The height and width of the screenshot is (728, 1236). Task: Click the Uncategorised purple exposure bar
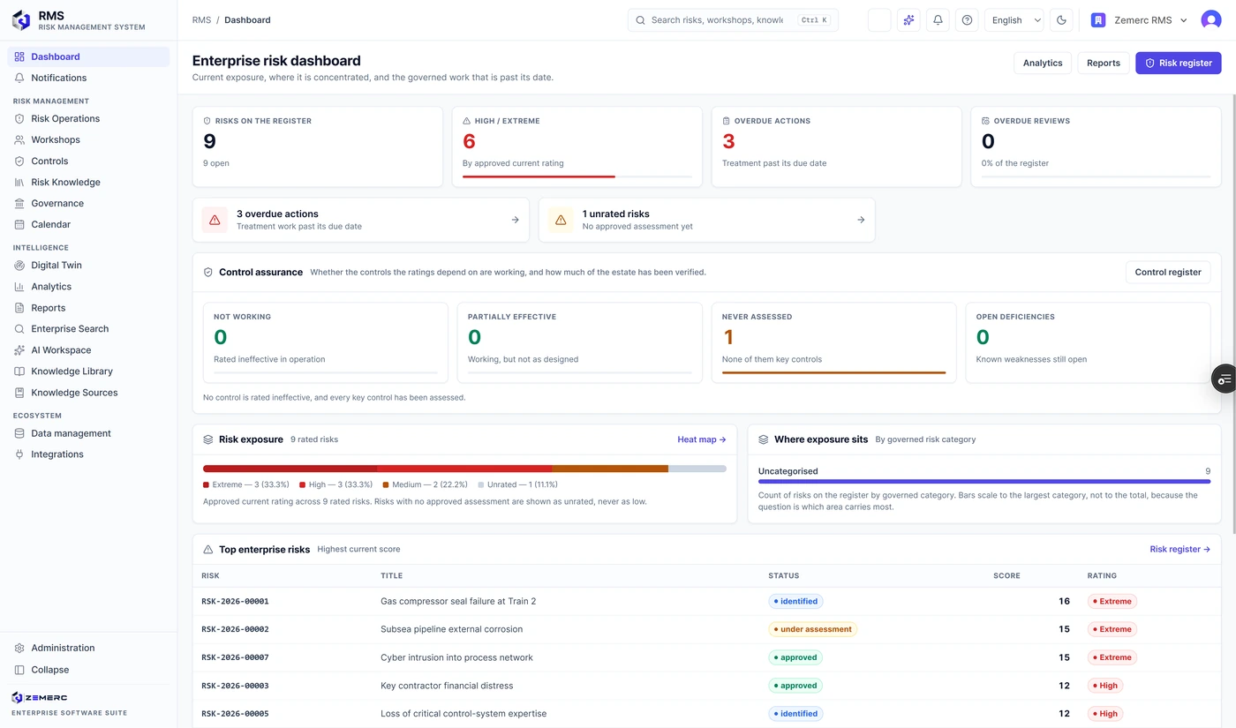pos(984,481)
